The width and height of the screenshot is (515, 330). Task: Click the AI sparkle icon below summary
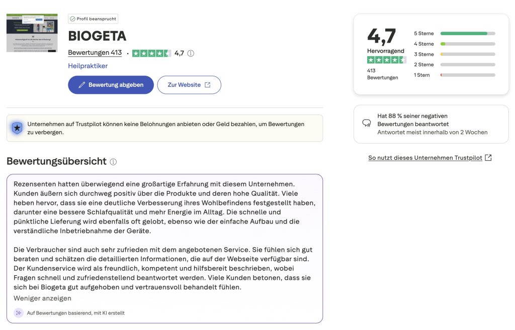pyautogui.click(x=19, y=313)
